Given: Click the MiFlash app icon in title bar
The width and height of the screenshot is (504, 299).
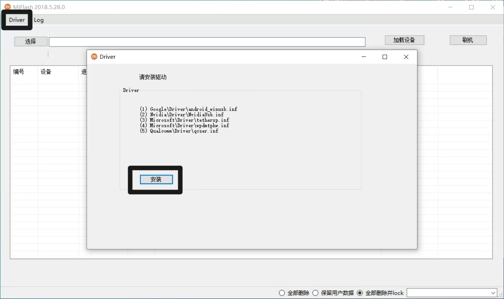Looking at the screenshot, I should tap(7, 7).
